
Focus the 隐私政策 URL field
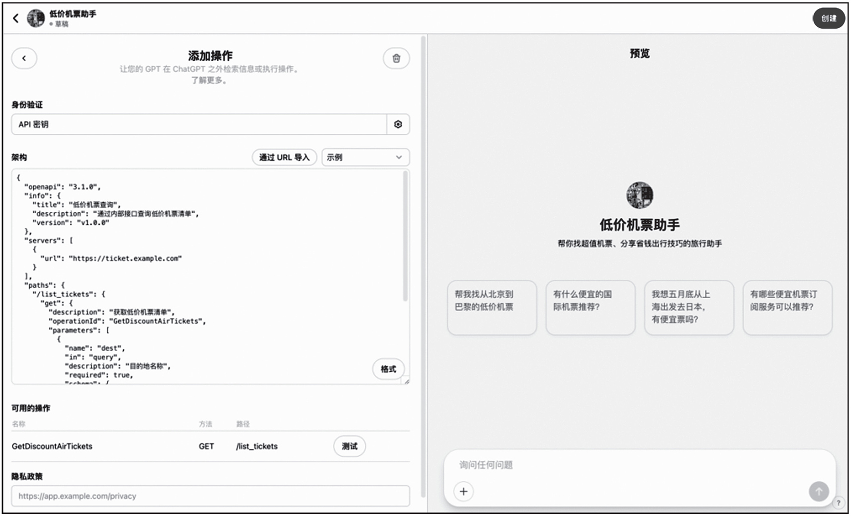pyautogui.click(x=210, y=496)
